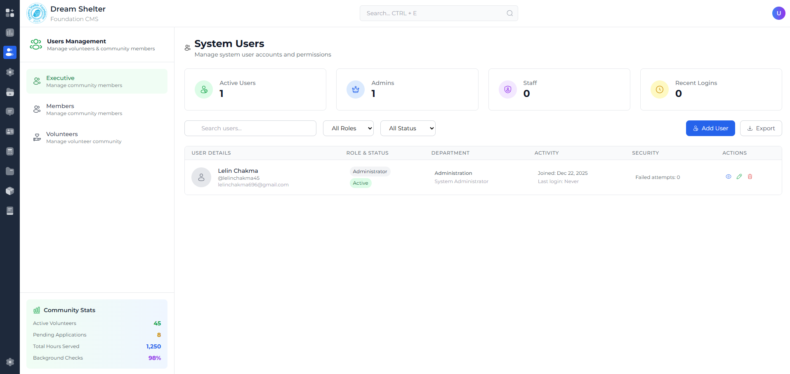790x374 pixels.
Task: Open the user avatar menu top right
Action: [x=778, y=13]
